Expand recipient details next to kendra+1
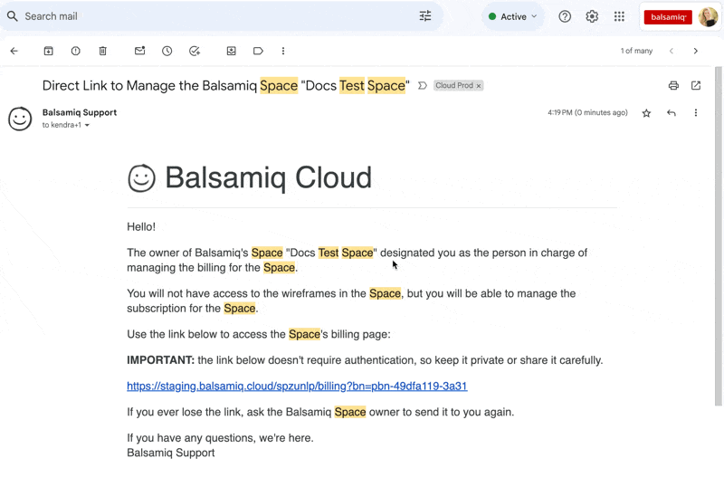The height and width of the screenshot is (487, 724). click(88, 126)
